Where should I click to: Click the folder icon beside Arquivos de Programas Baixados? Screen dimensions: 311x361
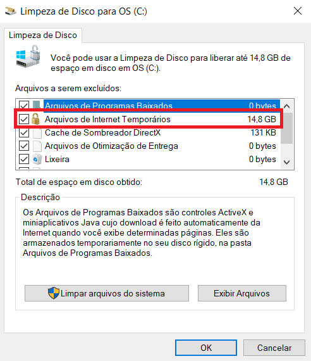[x=37, y=105]
